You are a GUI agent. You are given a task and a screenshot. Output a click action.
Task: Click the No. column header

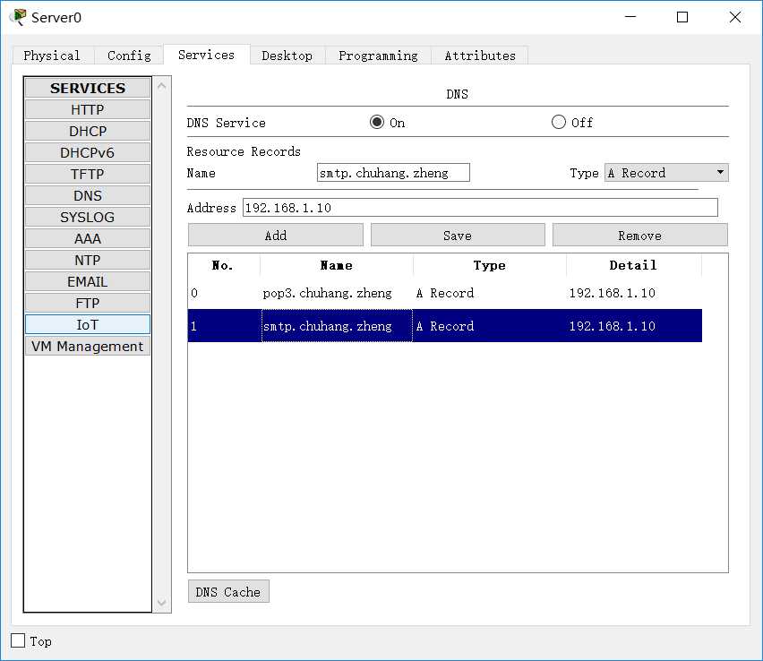[224, 265]
